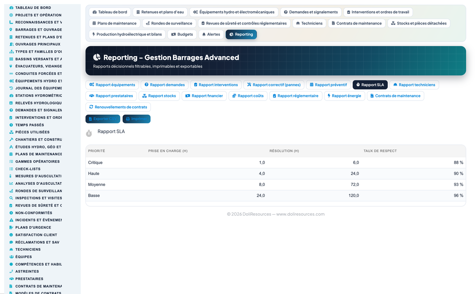Open Rondes de surveillance top tab
The height and width of the screenshot is (294, 475).
pyautogui.click(x=169, y=23)
